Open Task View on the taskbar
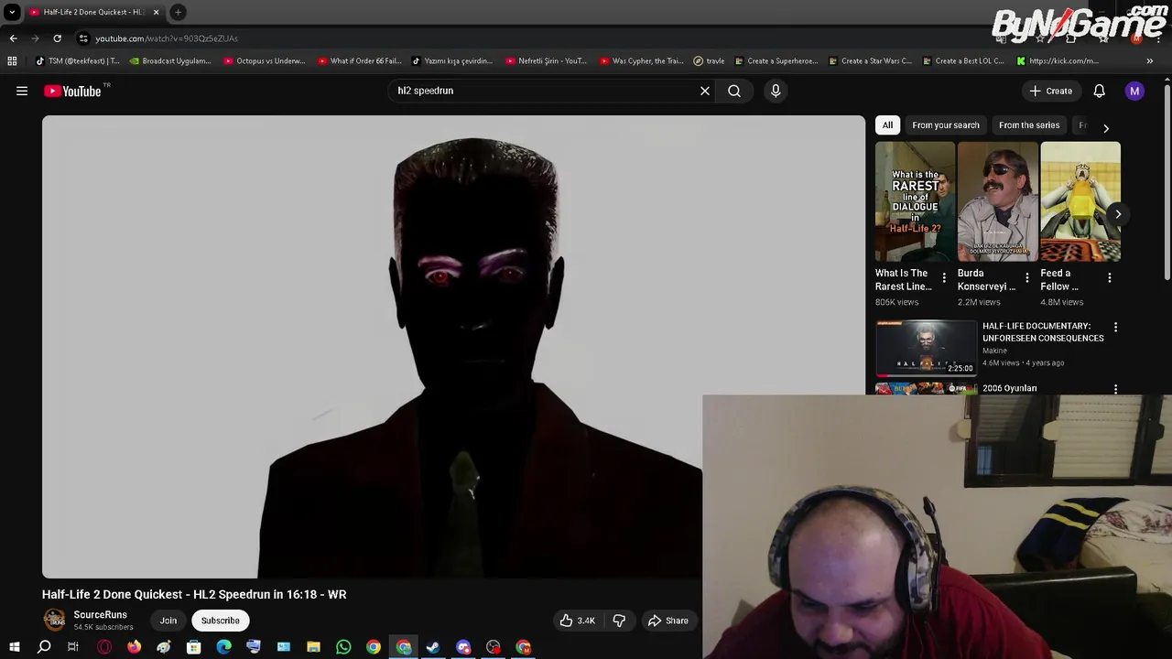The width and height of the screenshot is (1172, 659). [x=73, y=647]
